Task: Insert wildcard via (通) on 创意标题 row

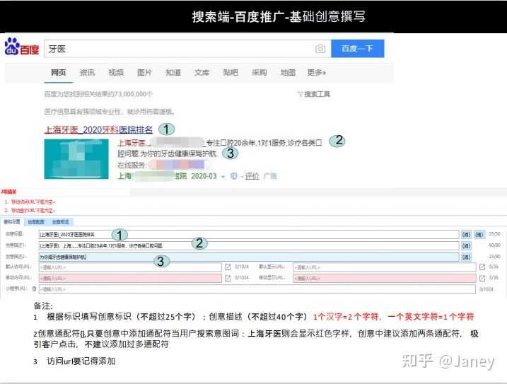Action: 466,235
